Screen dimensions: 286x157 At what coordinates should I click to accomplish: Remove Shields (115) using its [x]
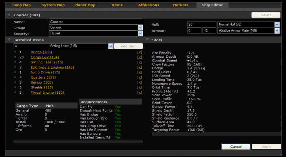(x=139, y=87)
